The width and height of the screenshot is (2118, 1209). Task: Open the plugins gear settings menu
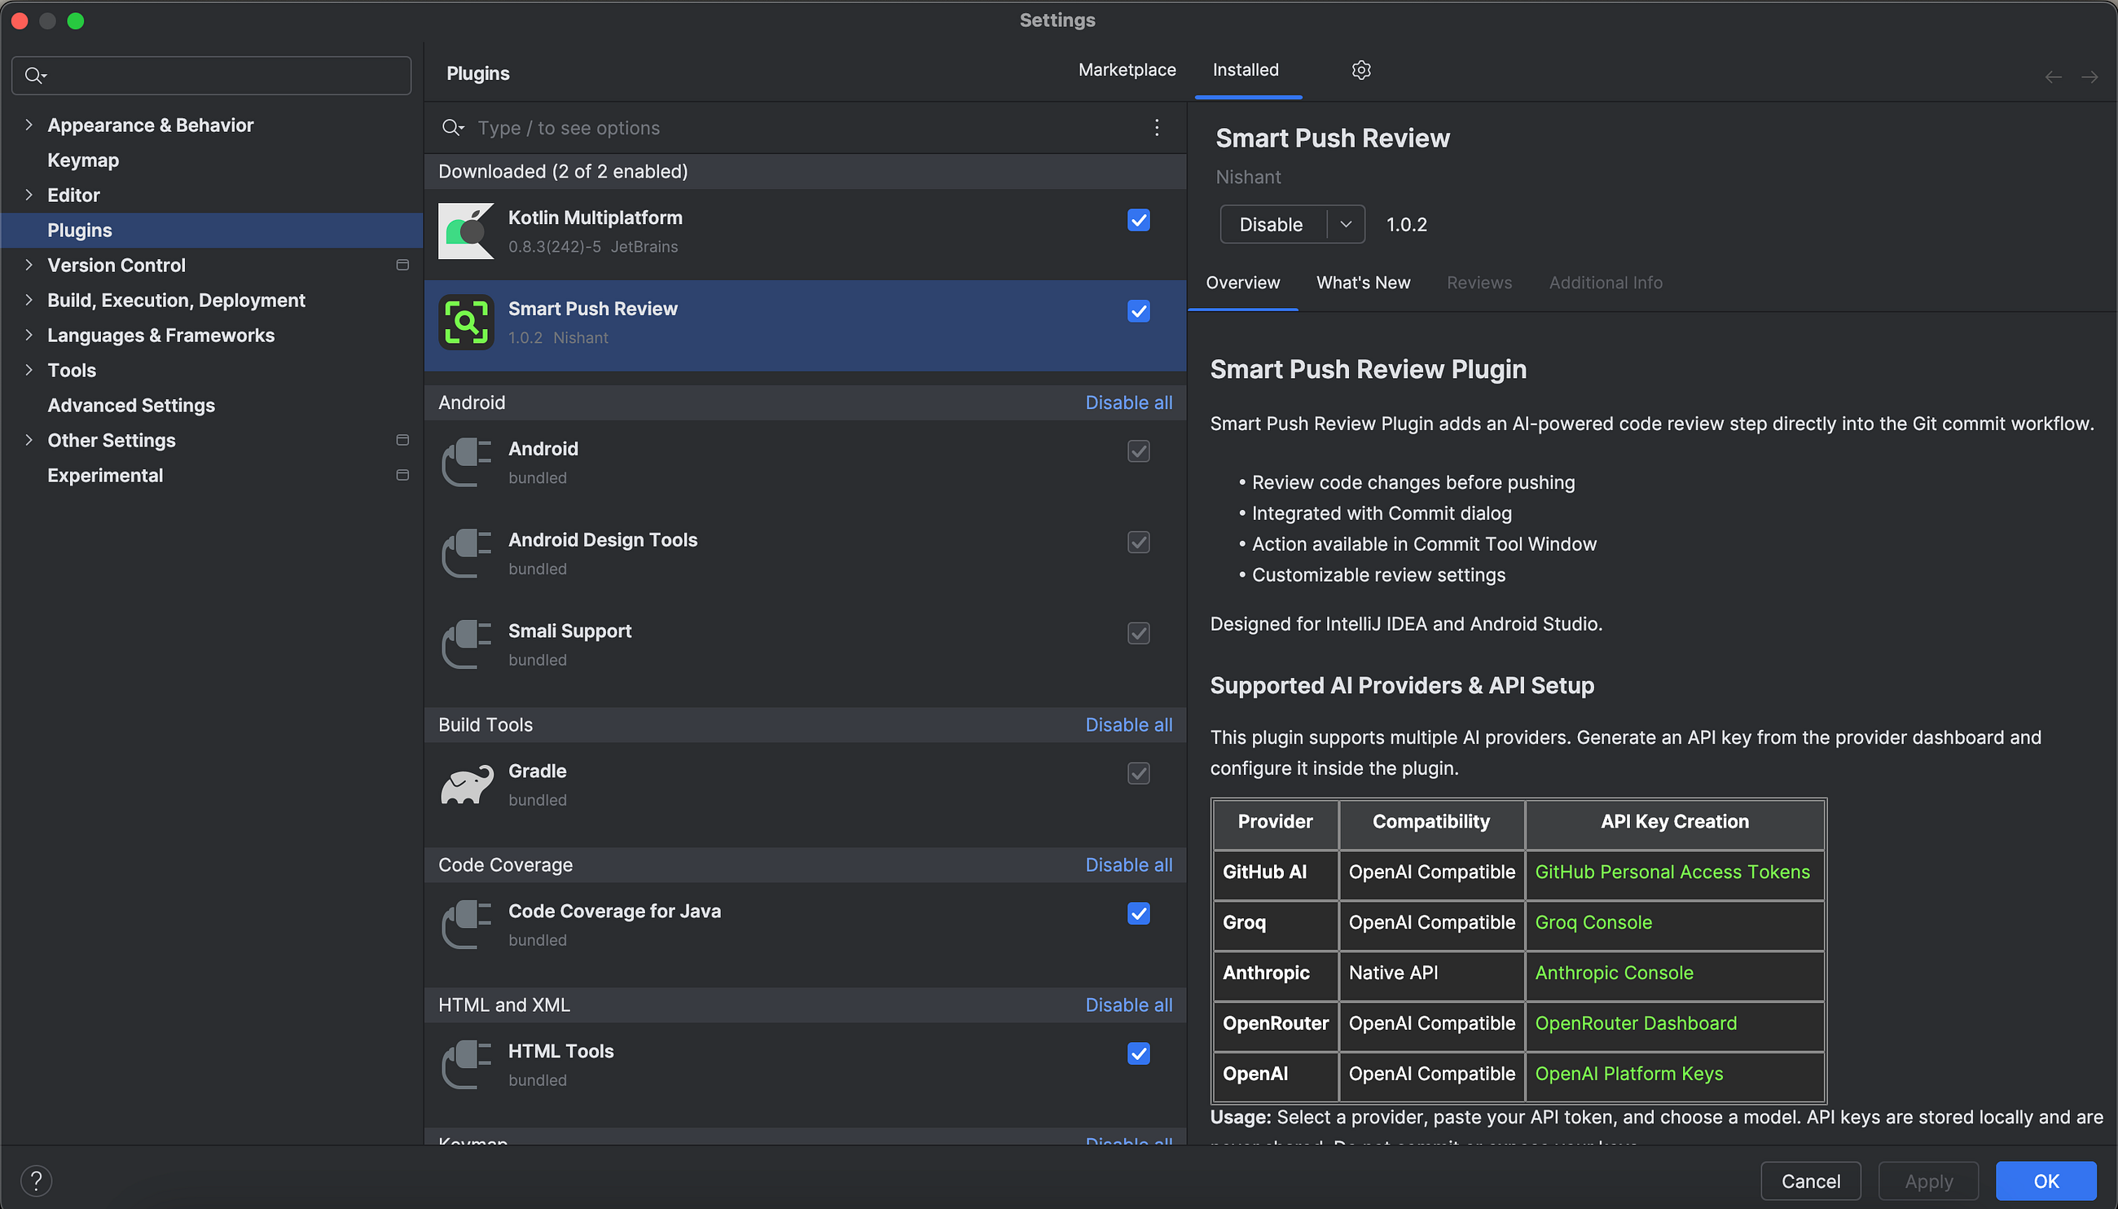1360,70
